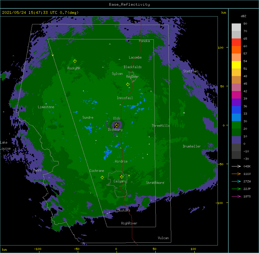Click the HighRiver label
Viewport: 259px width, 253px height.
(129, 223)
